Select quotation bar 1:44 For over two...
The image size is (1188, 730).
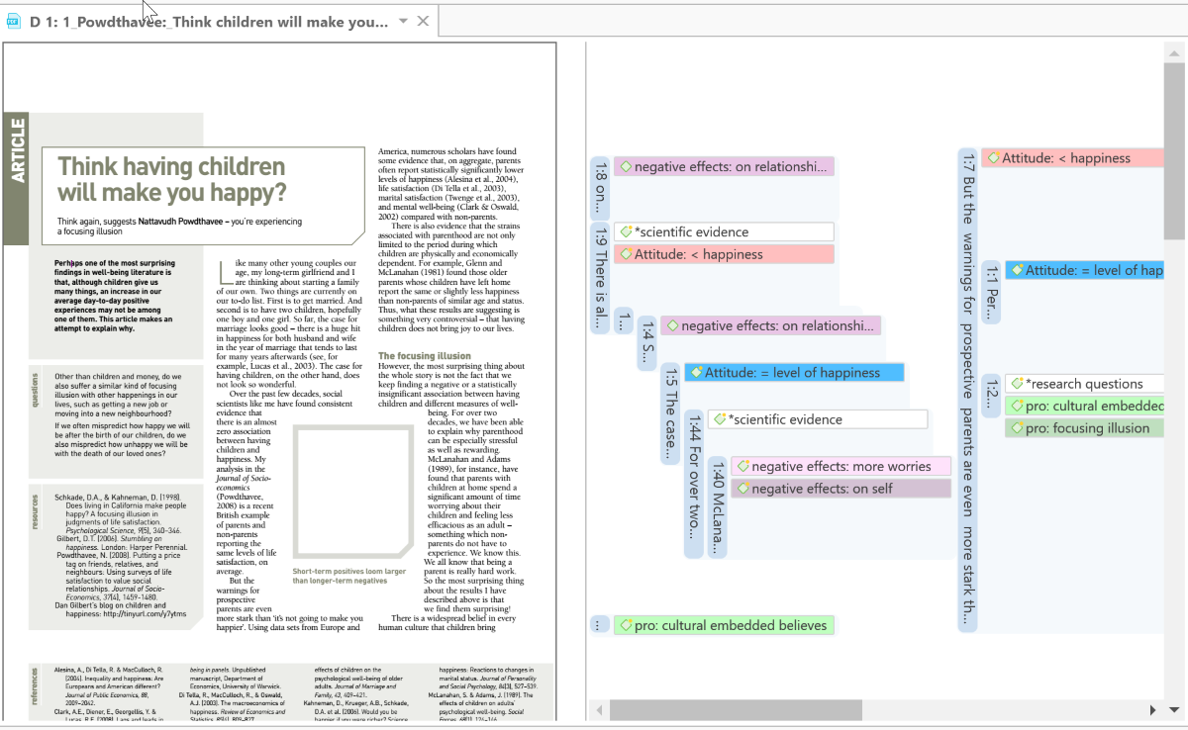(694, 483)
